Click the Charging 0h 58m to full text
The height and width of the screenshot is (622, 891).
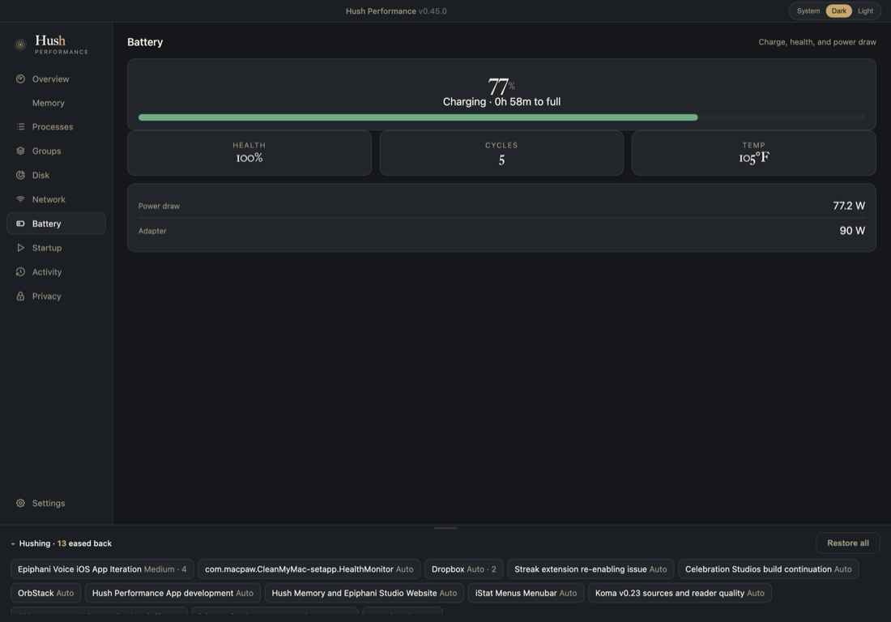[501, 102]
